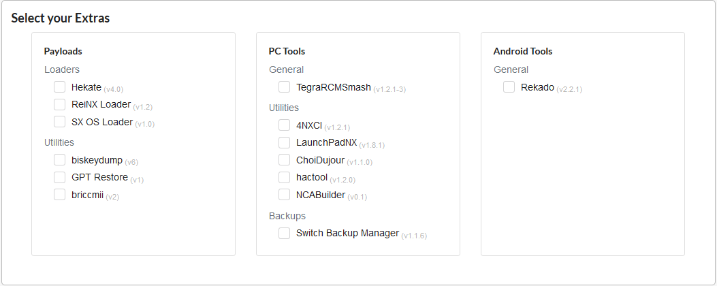Click the ReiNX Loader label
Image resolution: width=717 pixels, height=286 pixels.
click(101, 104)
